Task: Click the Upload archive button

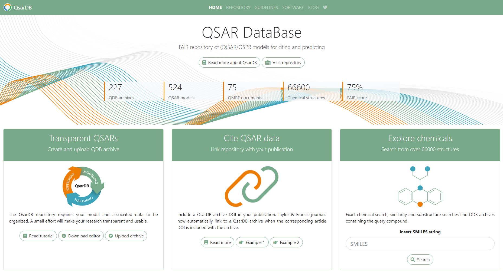Action: point(126,236)
